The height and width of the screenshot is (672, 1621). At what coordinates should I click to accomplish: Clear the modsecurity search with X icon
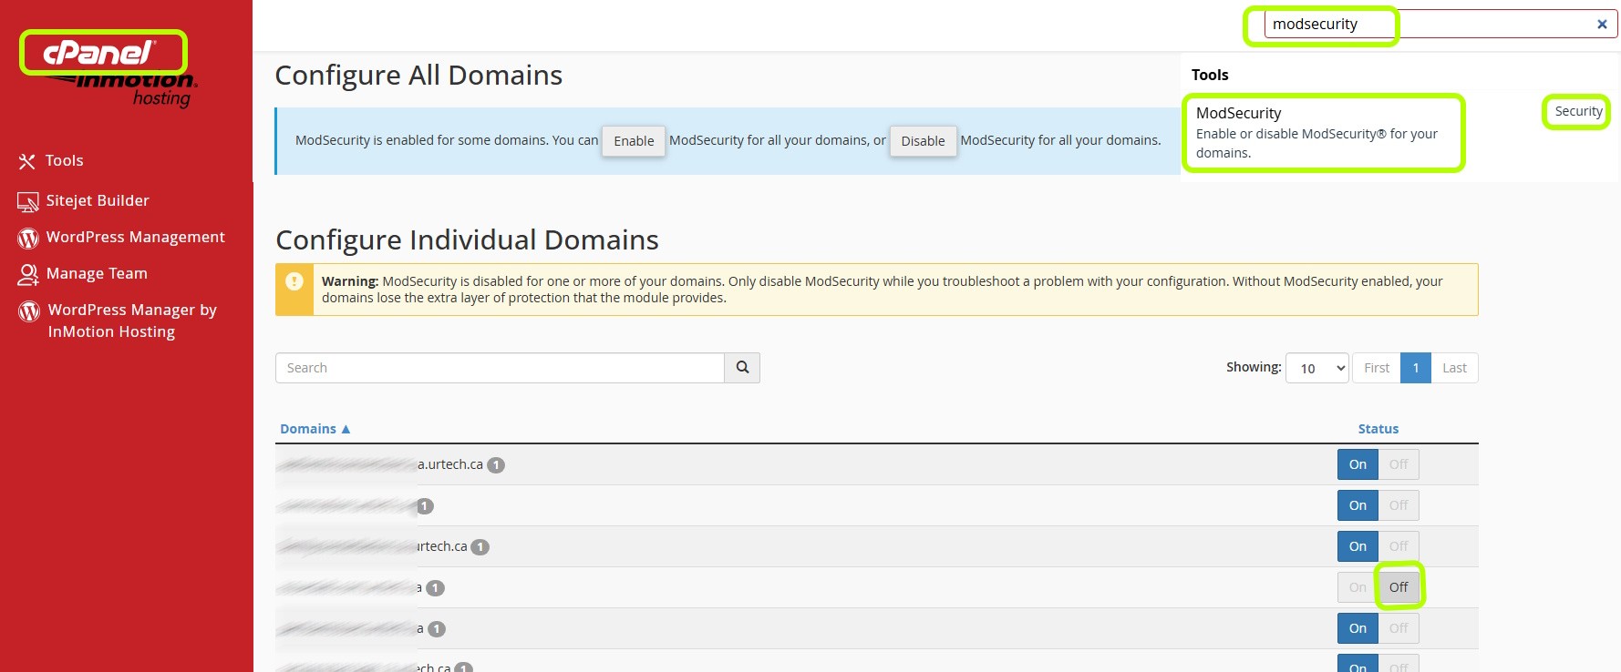coord(1601,25)
